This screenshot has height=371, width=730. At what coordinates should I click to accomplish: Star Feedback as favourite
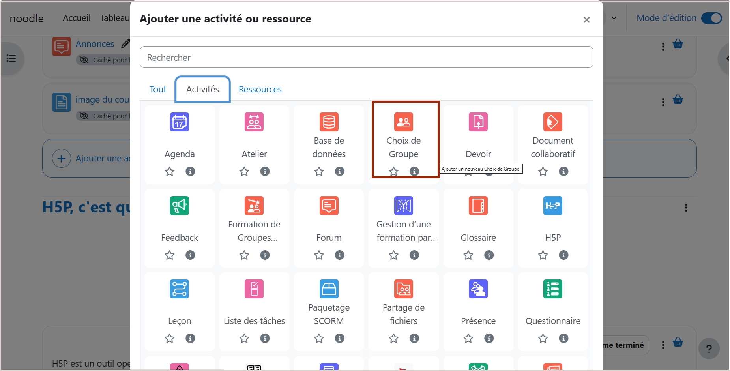pos(170,255)
